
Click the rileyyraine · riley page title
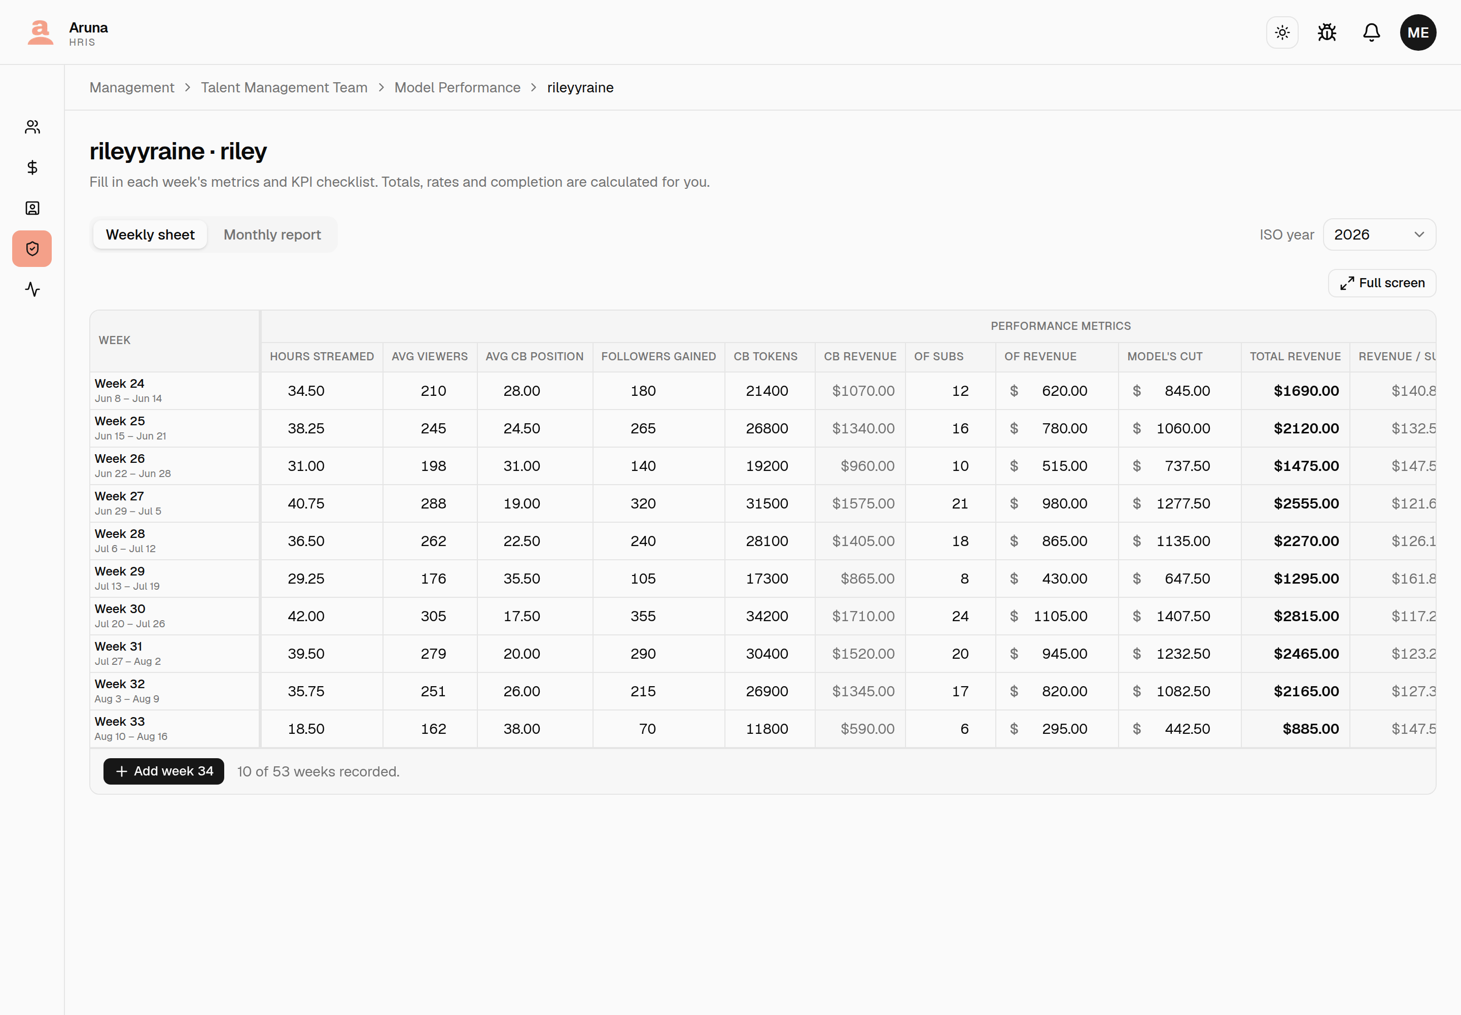click(178, 151)
